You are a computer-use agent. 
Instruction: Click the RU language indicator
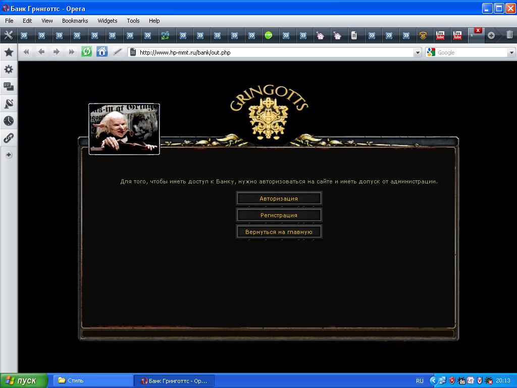tap(420, 381)
